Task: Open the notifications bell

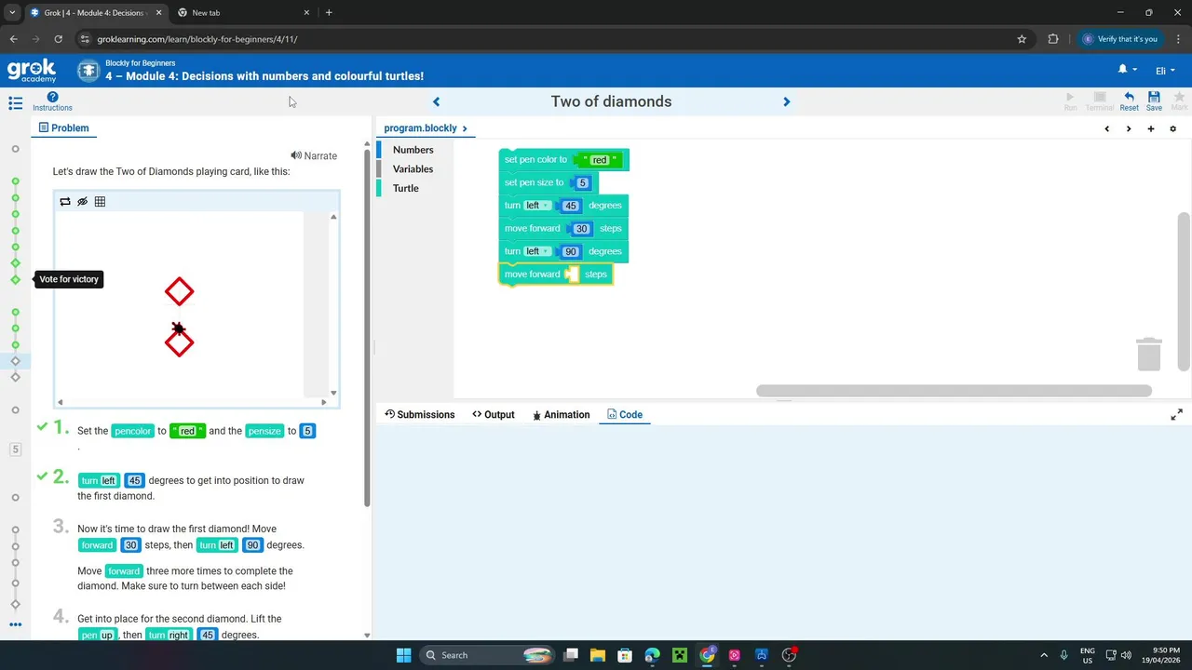Action: pos(1122,70)
